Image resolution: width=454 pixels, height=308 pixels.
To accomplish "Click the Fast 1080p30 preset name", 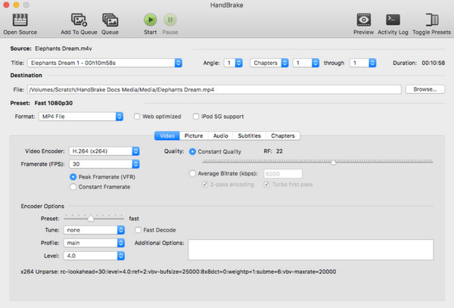I will tap(54, 103).
